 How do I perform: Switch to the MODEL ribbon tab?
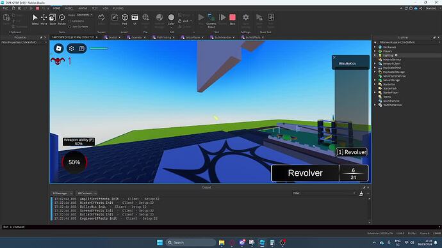[69, 8]
